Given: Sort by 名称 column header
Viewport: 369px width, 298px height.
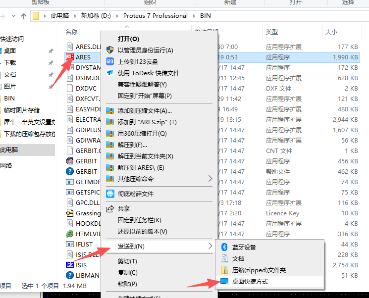Looking at the screenshot, I should (x=71, y=32).
